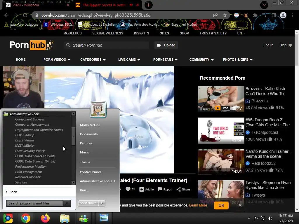Expand the LIVE CAMS dropdown
The height and width of the screenshot is (224, 299).
[x=129, y=60]
